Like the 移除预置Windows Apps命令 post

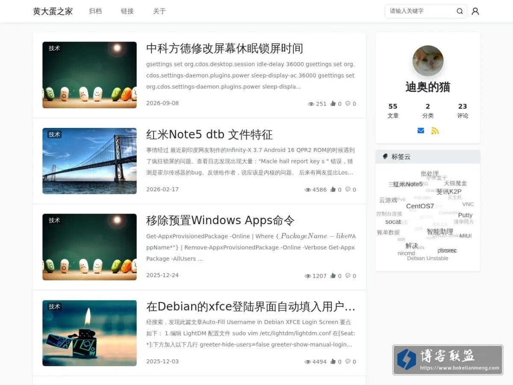pos(333,276)
